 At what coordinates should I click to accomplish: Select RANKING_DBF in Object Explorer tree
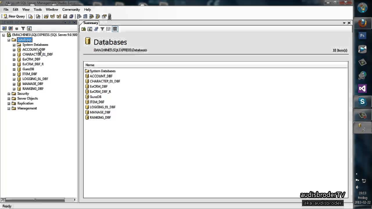[x=33, y=89]
